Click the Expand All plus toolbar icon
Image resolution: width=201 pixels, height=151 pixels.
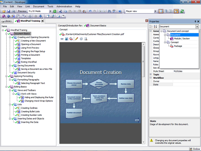click(x=100, y=11)
